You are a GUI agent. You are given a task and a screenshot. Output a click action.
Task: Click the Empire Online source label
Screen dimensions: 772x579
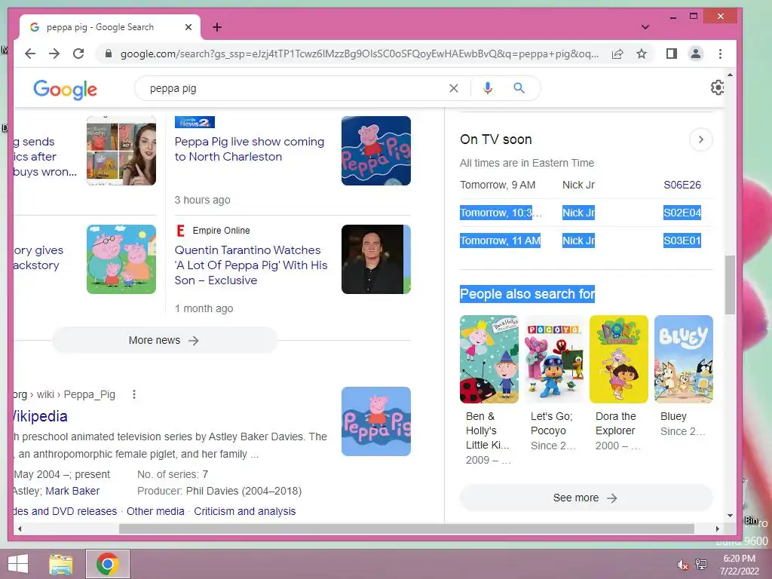pyautogui.click(x=221, y=231)
